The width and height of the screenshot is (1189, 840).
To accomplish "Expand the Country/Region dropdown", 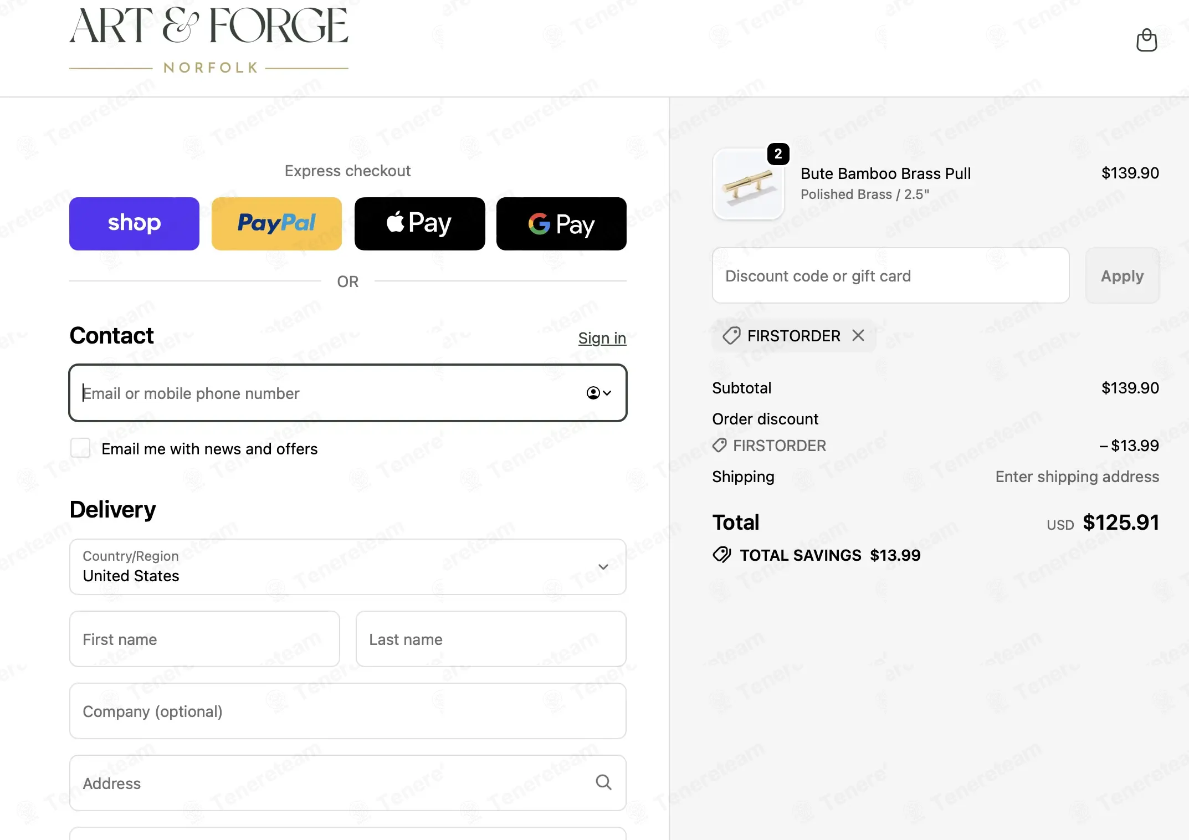I will [x=348, y=567].
